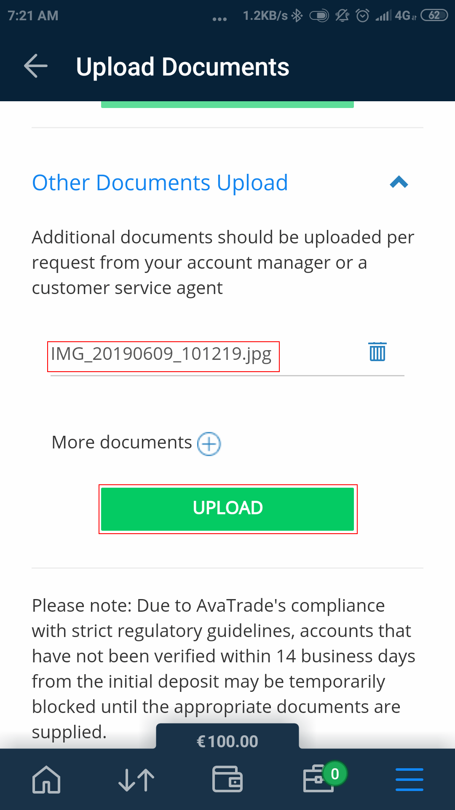Add more documents with the plus icon
This screenshot has width=455, height=810.
tap(209, 443)
